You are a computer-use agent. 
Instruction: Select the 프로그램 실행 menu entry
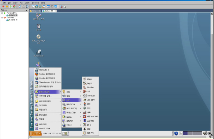pyautogui.click(x=48, y=96)
